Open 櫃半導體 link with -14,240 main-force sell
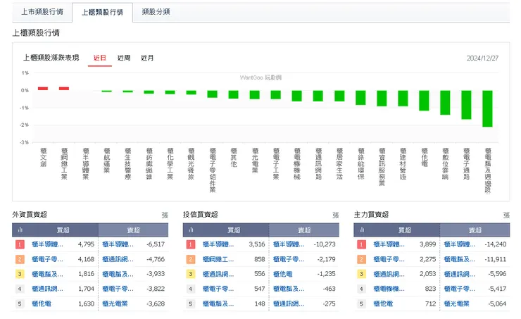 point(460,244)
